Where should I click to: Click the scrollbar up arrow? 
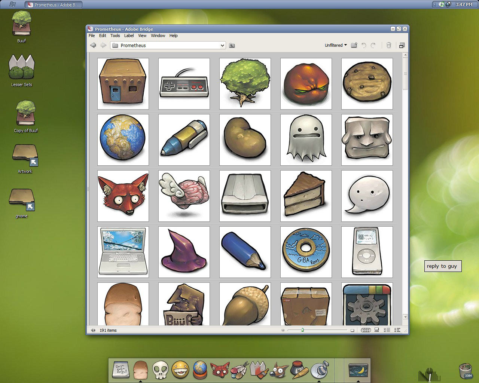[405, 55]
